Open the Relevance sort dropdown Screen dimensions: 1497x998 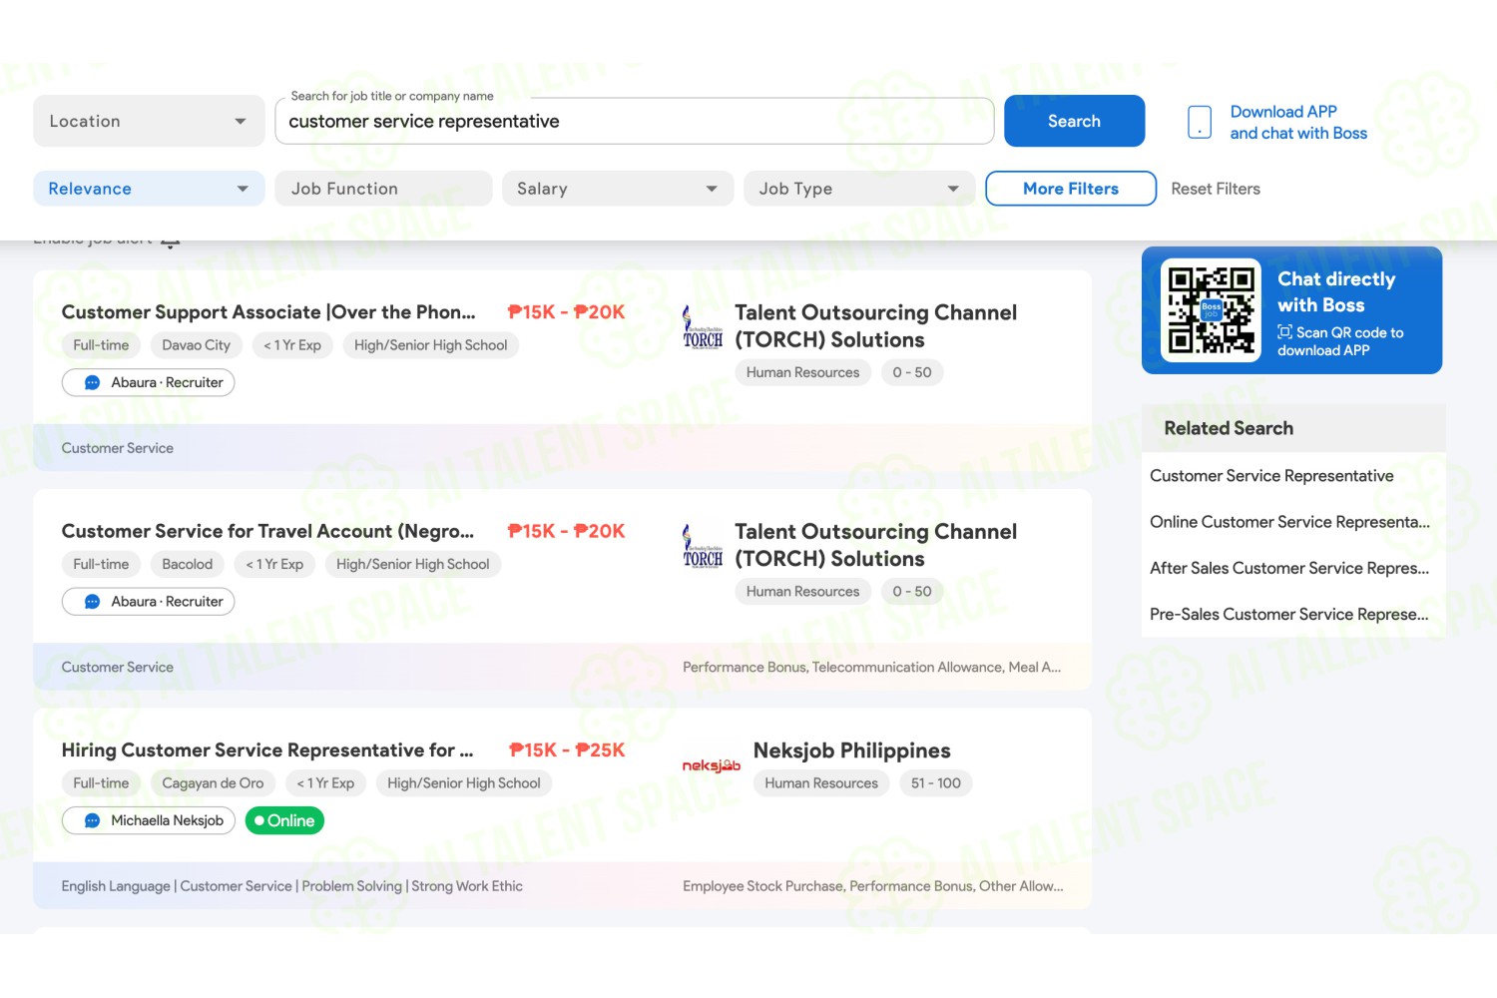[149, 189]
